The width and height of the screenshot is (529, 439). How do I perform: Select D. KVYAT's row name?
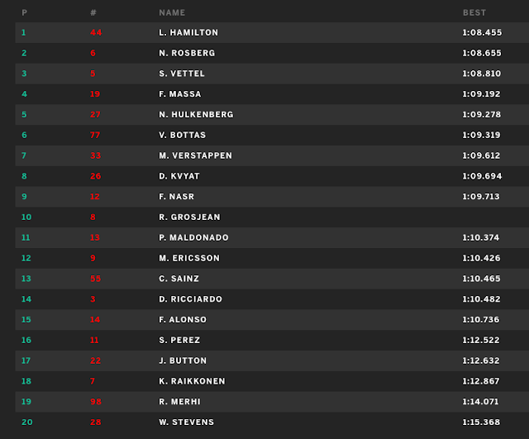179,176
